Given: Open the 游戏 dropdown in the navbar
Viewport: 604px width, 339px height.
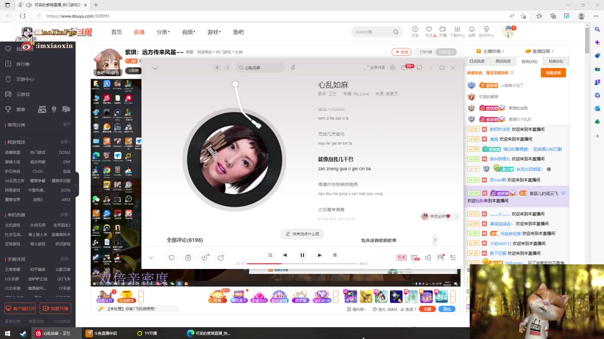Looking at the screenshot, I should tap(214, 32).
